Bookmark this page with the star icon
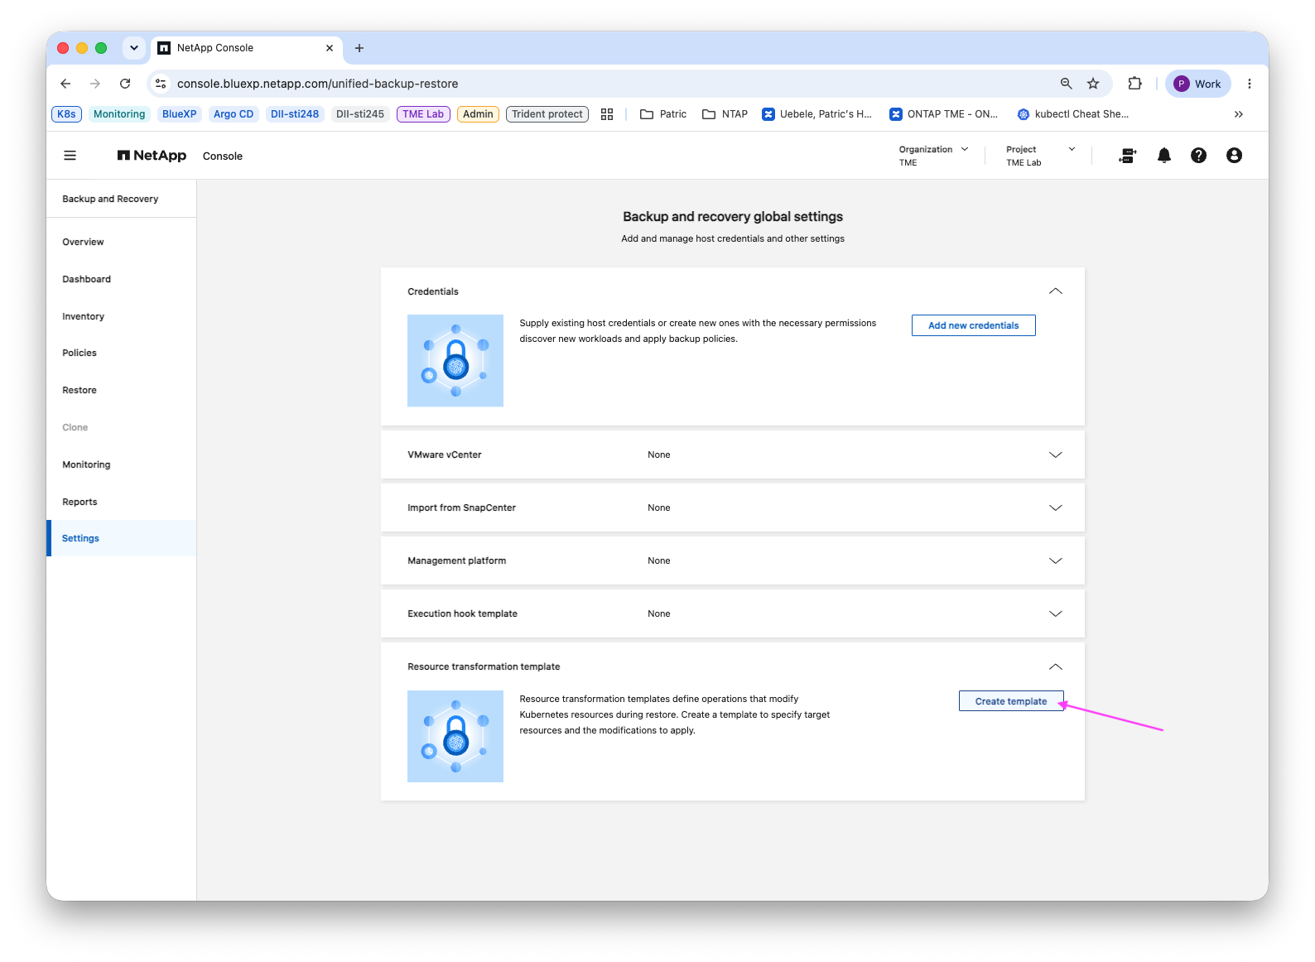This screenshot has height=962, width=1315. pyautogui.click(x=1093, y=84)
